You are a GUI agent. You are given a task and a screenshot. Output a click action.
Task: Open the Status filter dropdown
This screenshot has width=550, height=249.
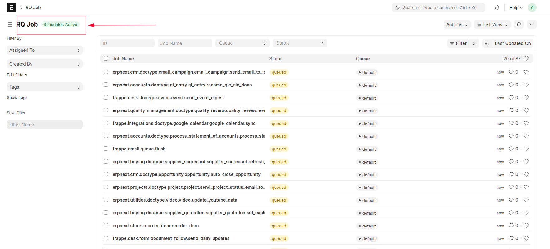coord(300,43)
